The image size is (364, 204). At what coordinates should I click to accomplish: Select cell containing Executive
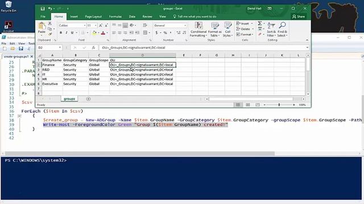click(52, 84)
